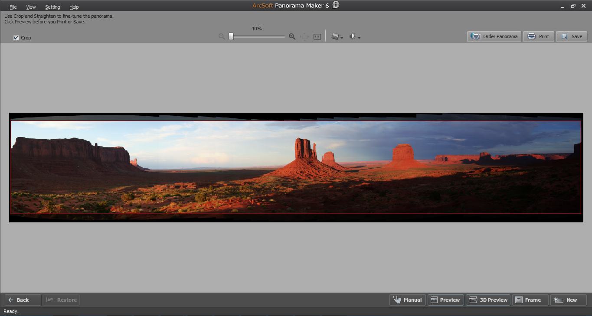Open the Setting menu
This screenshot has height=316, width=592.
pyautogui.click(x=52, y=7)
